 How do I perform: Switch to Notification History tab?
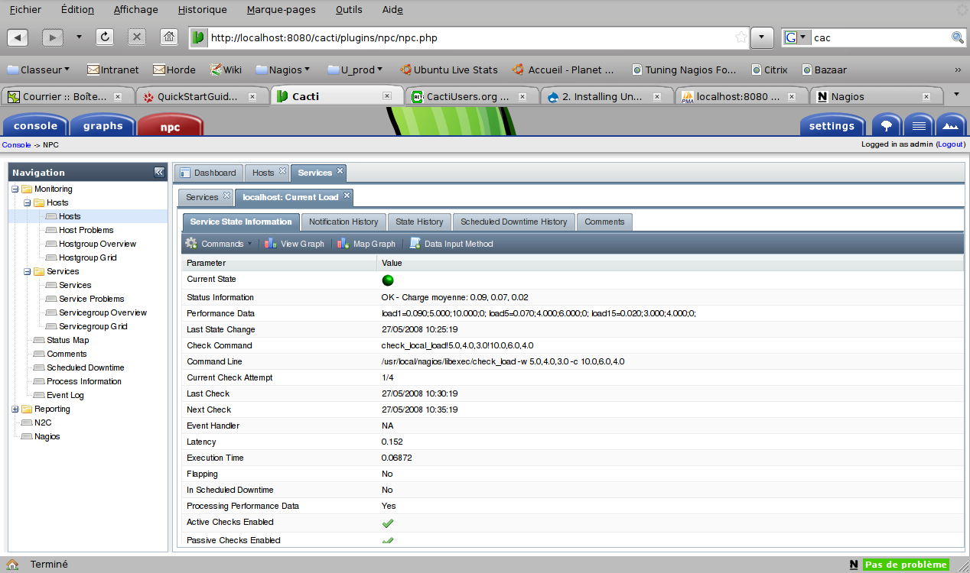click(x=343, y=222)
